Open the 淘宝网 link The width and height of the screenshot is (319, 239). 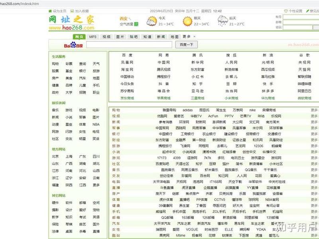[127, 69]
